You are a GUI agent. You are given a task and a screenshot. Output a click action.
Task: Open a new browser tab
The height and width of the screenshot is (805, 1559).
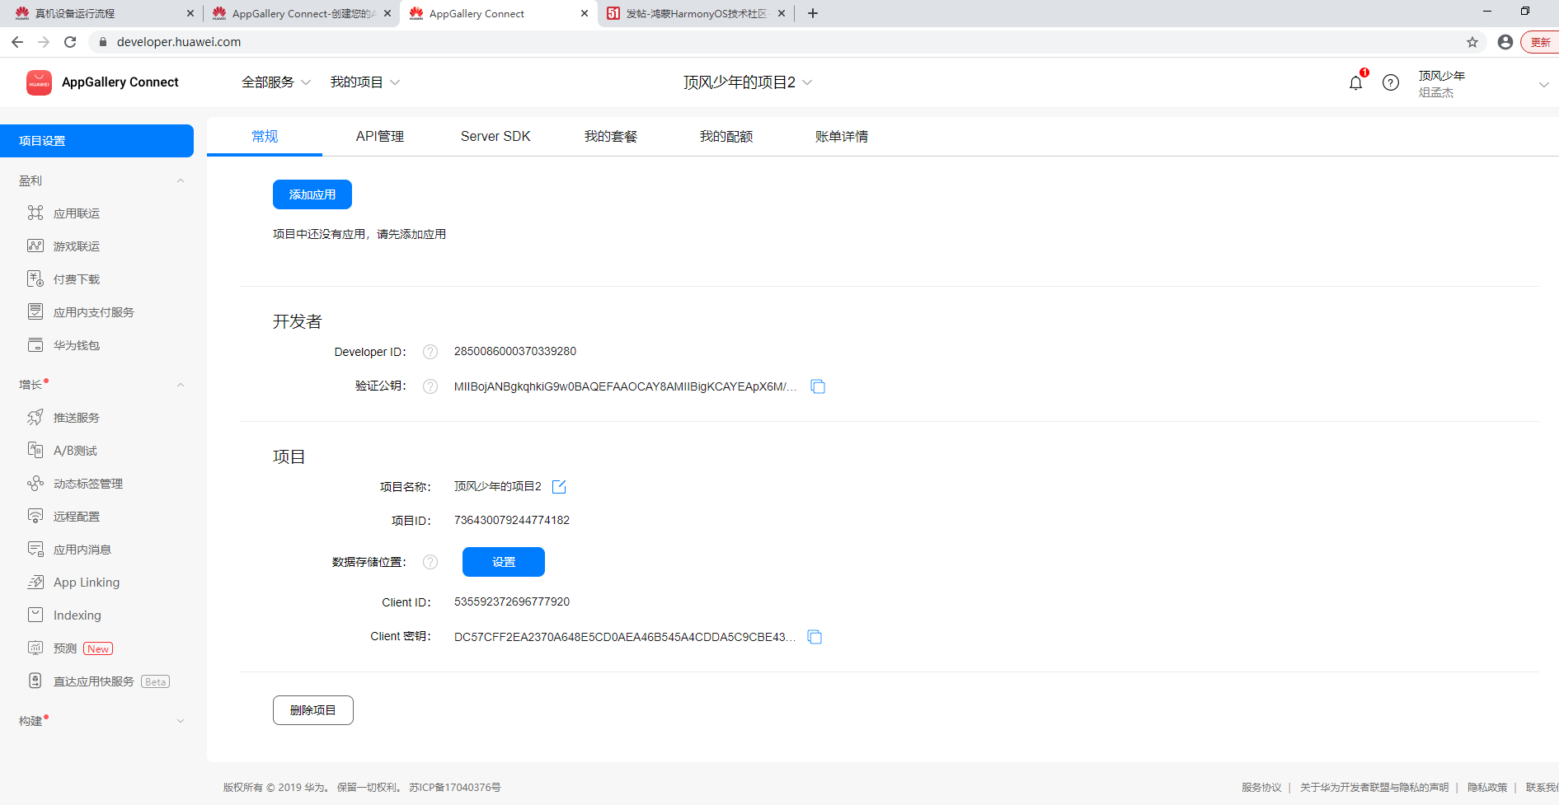point(813,13)
